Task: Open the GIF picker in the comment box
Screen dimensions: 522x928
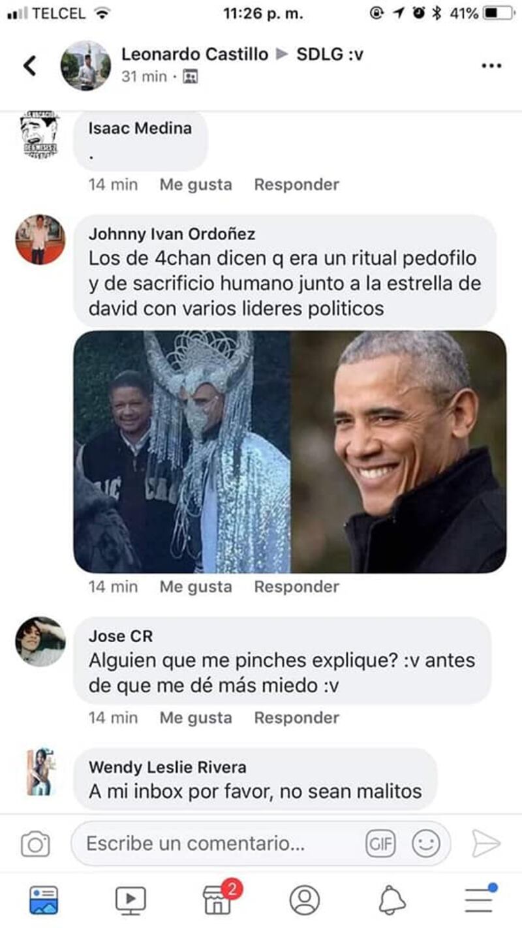Action: click(380, 844)
